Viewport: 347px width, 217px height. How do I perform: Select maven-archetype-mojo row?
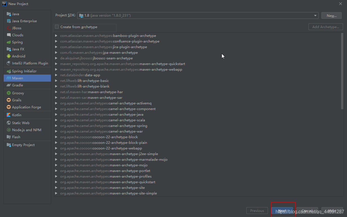click(x=197, y=165)
